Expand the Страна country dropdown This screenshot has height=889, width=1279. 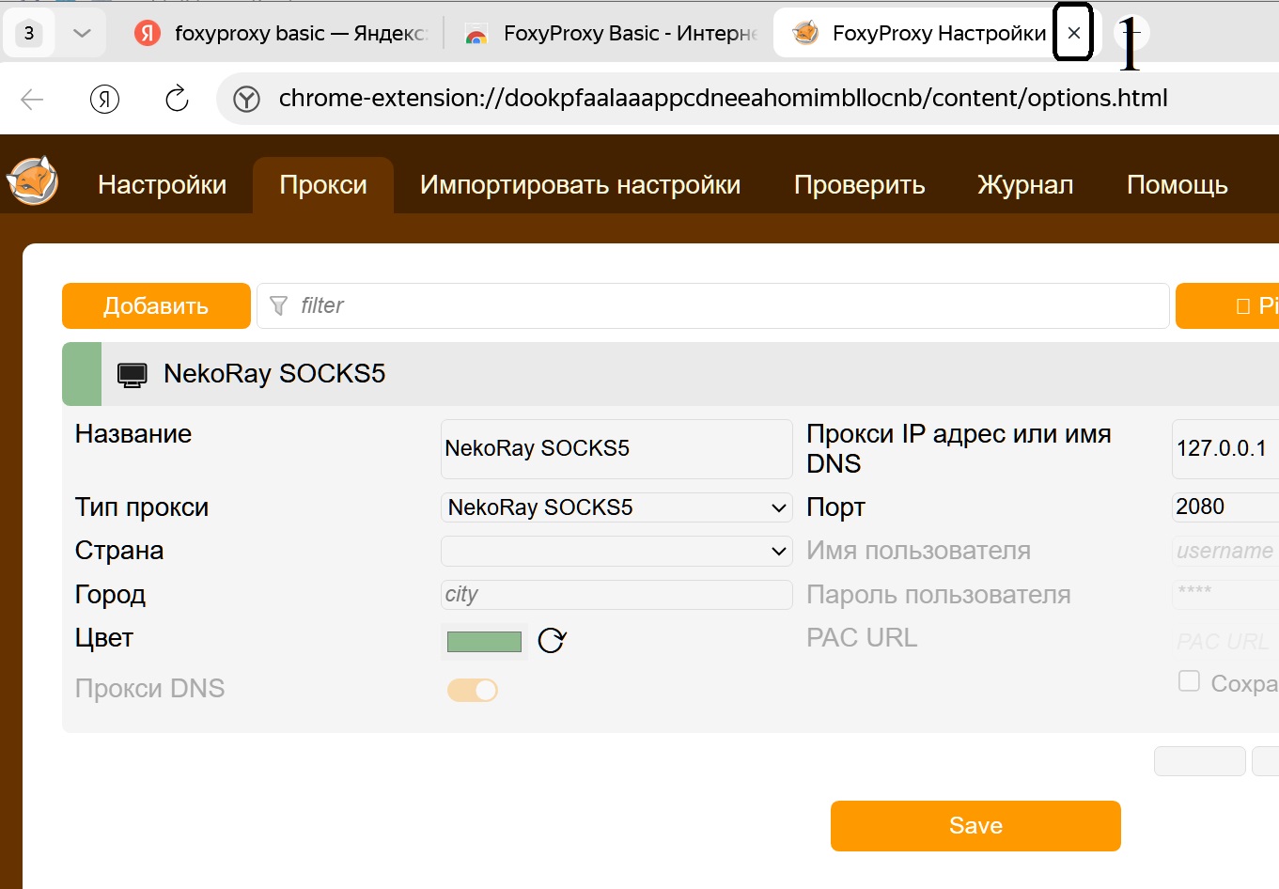point(616,551)
